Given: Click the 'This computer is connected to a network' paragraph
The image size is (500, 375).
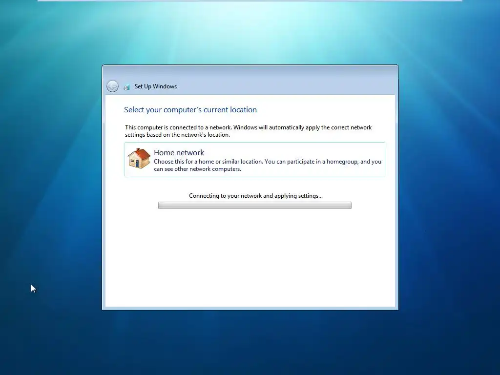Looking at the screenshot, I should [249, 131].
